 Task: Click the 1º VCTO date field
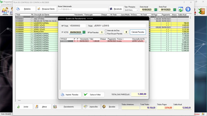[76, 32]
